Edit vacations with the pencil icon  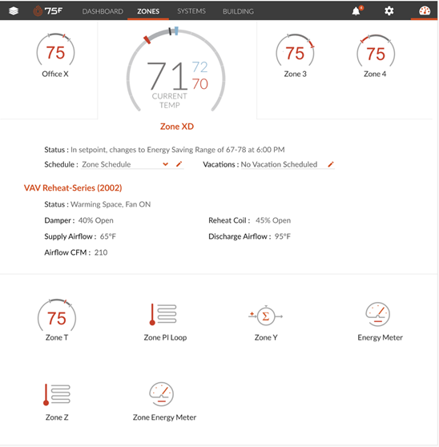pos(331,164)
